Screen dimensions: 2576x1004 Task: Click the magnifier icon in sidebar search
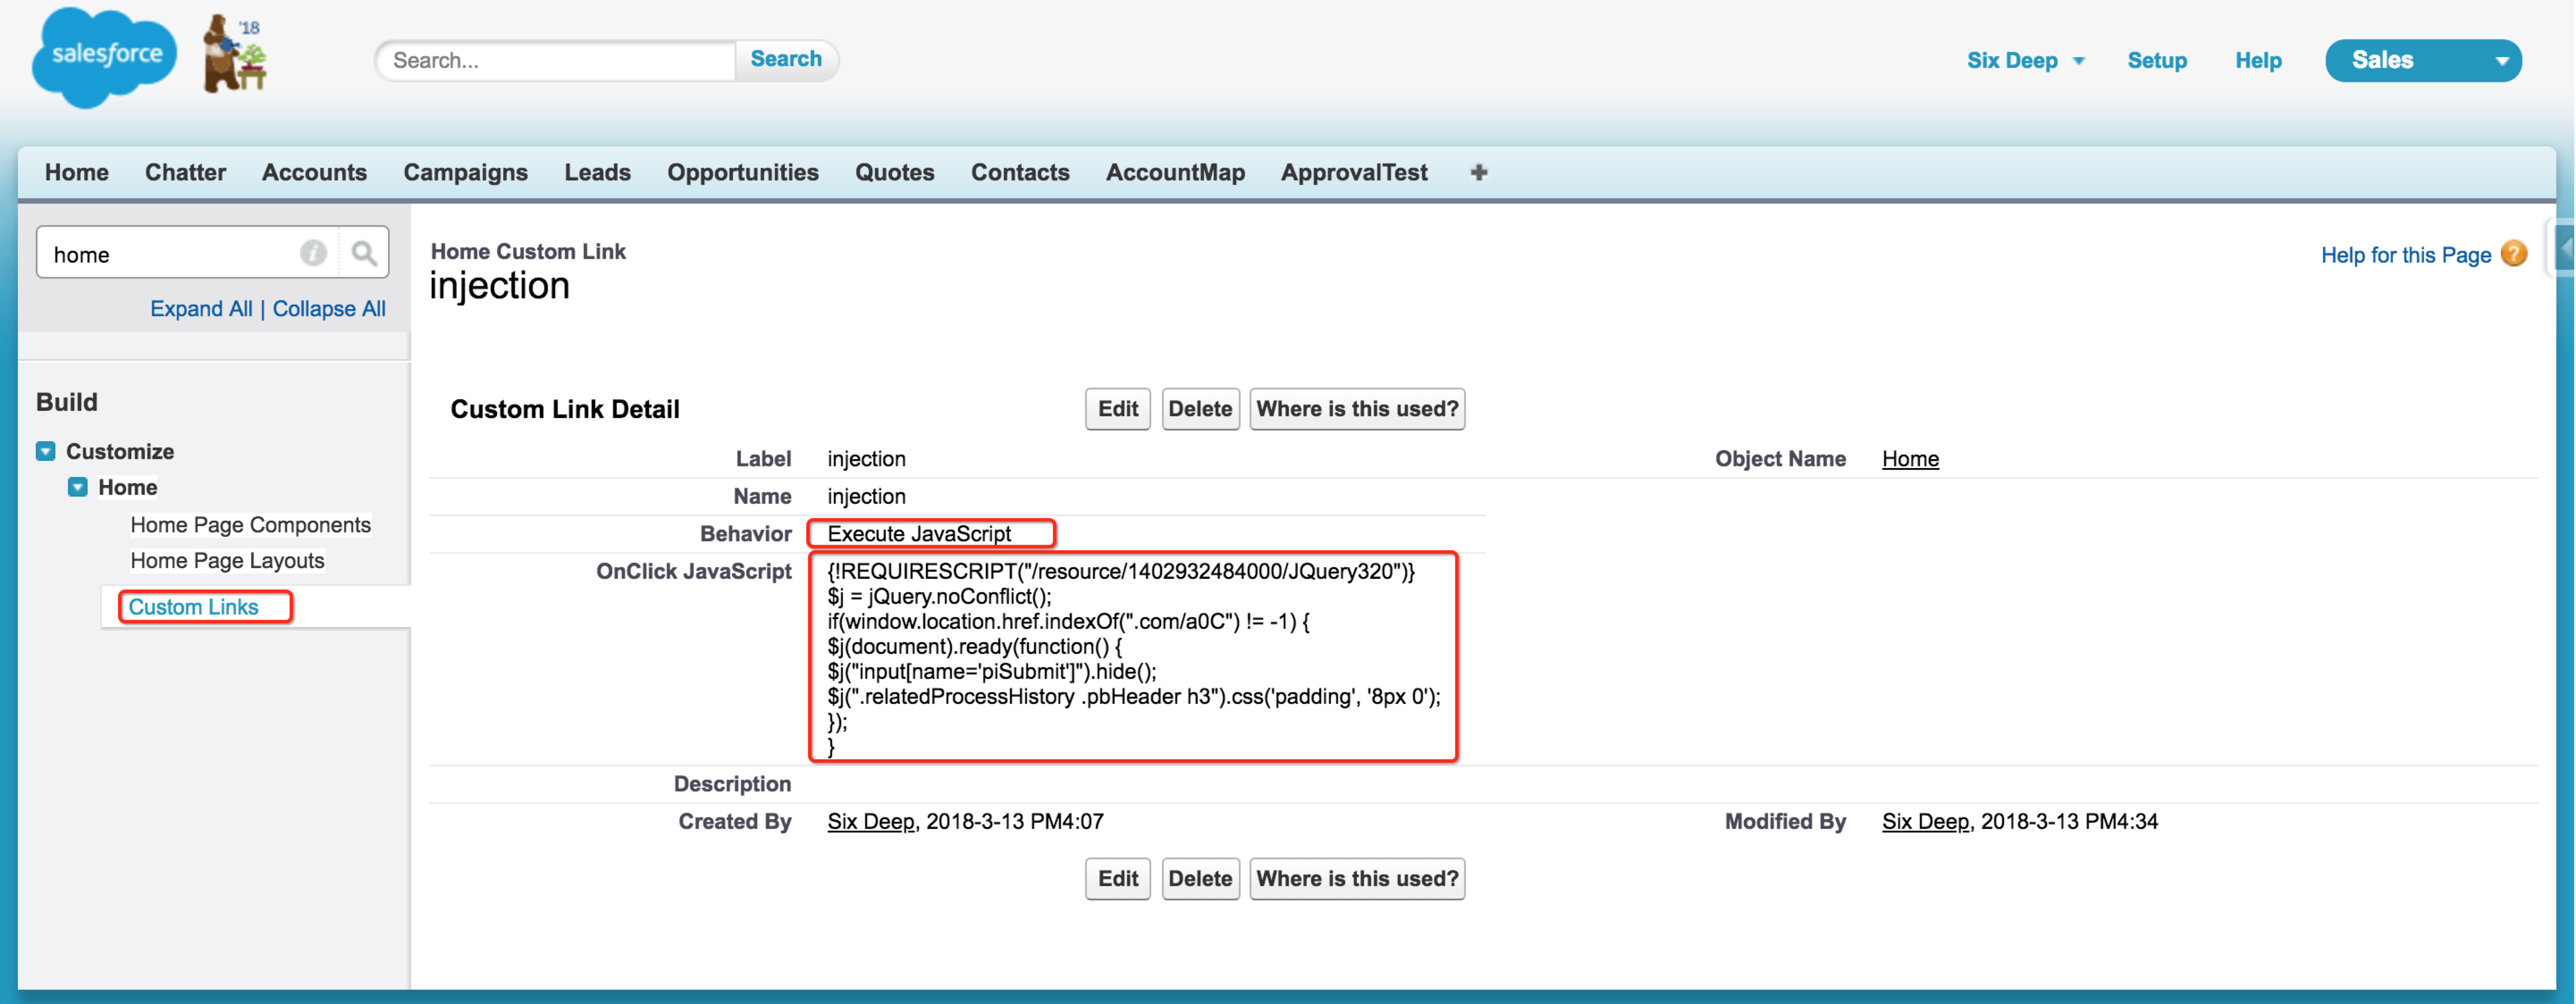pos(364,254)
